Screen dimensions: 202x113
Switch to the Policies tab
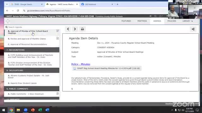coord(172,21)
